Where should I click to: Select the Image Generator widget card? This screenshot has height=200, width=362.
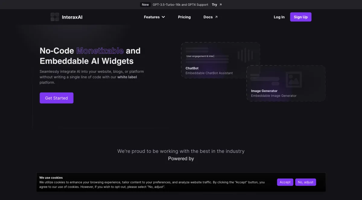click(x=286, y=83)
